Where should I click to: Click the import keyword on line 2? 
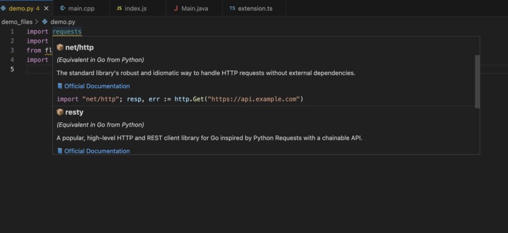point(37,41)
